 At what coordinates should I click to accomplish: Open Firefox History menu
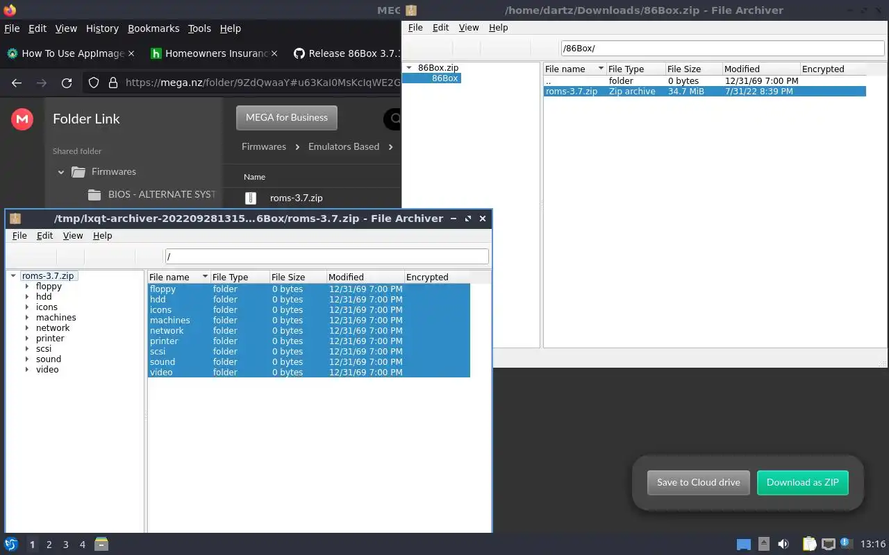coord(102,28)
